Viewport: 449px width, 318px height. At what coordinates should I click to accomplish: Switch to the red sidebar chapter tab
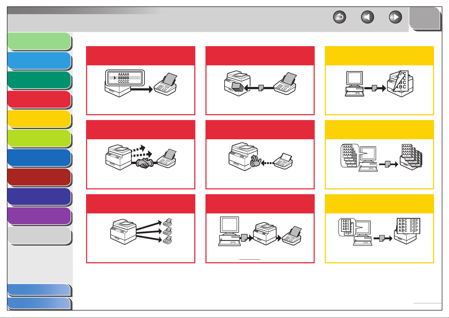[x=39, y=100]
